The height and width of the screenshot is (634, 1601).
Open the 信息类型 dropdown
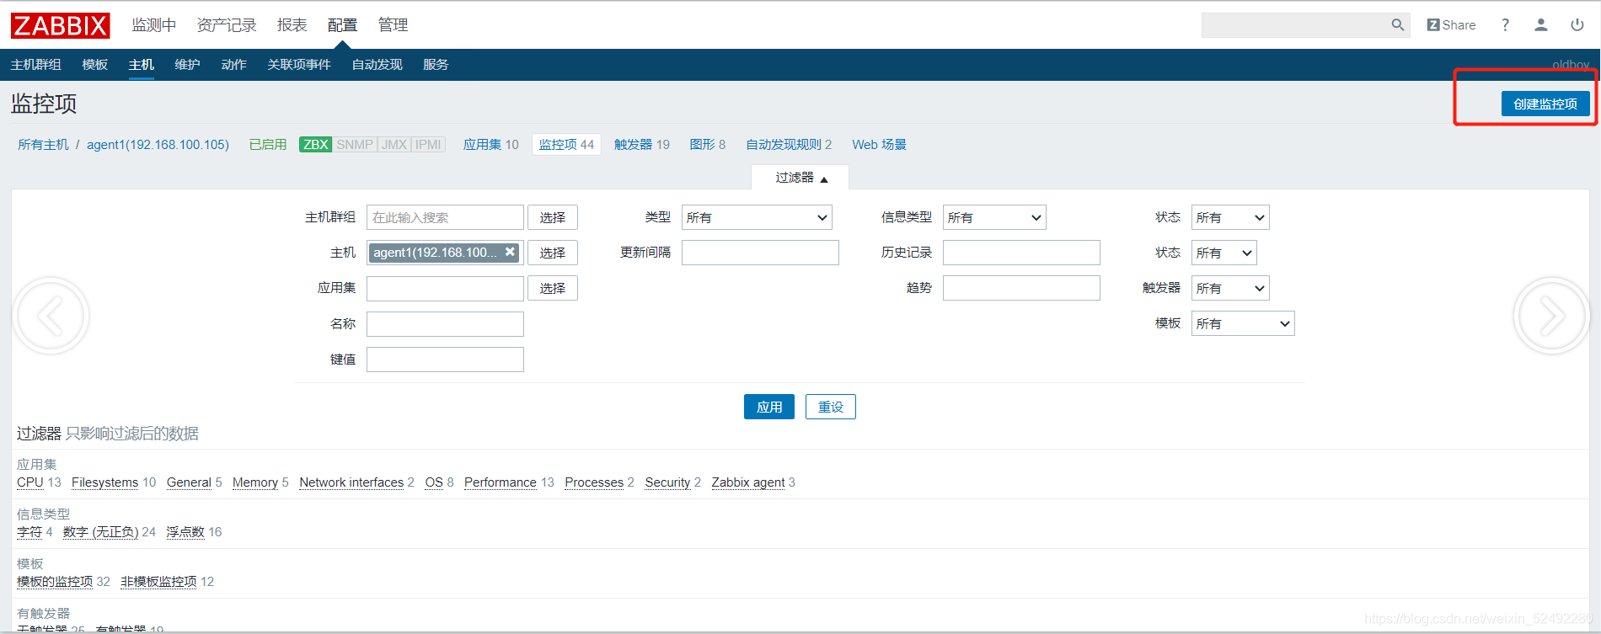(x=994, y=217)
